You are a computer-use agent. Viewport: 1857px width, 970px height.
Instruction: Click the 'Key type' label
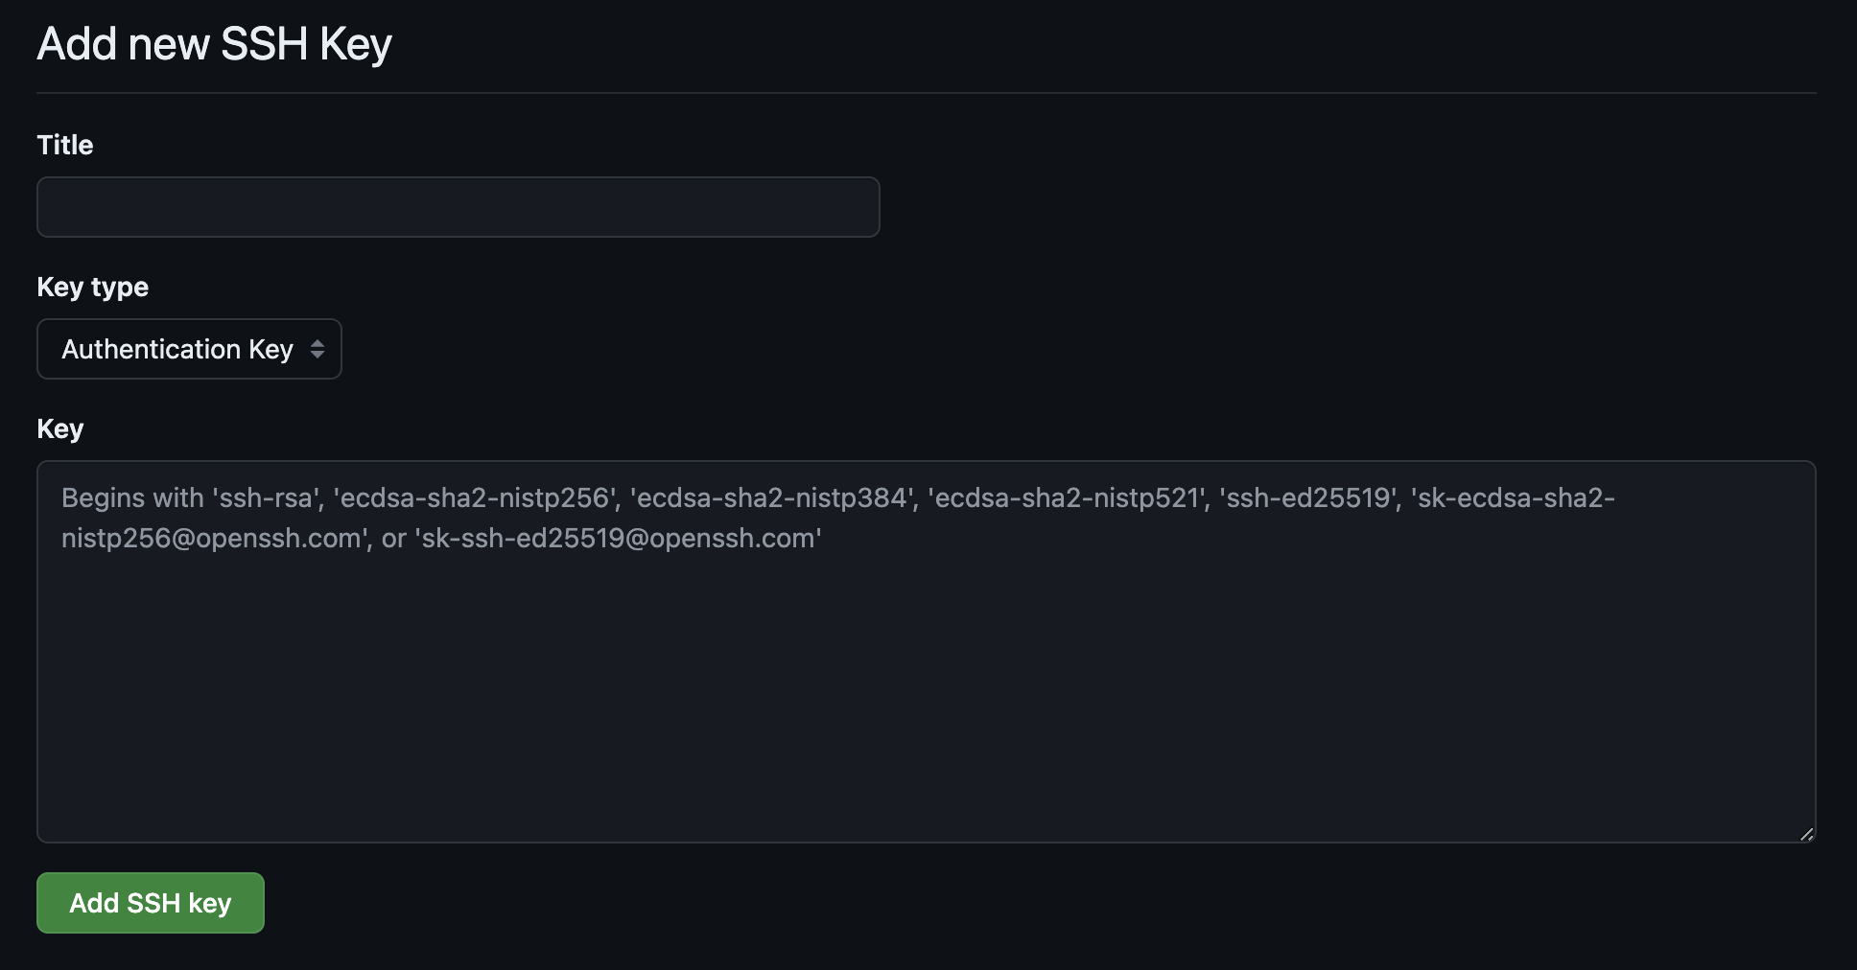tap(92, 288)
